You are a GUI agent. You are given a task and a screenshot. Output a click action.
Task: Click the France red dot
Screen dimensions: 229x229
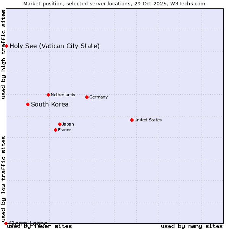click(55, 130)
